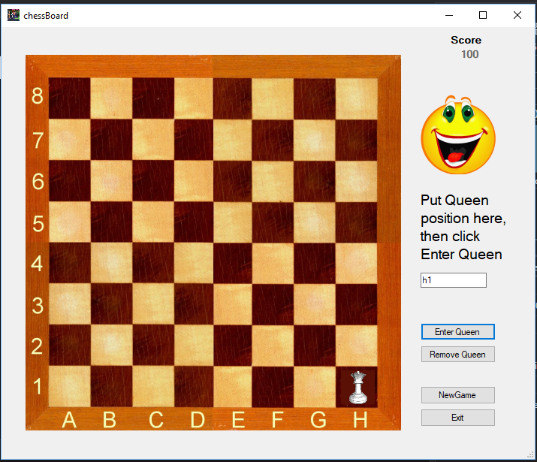Click the file label H
Screen dimensions: 537x462
click(361, 419)
